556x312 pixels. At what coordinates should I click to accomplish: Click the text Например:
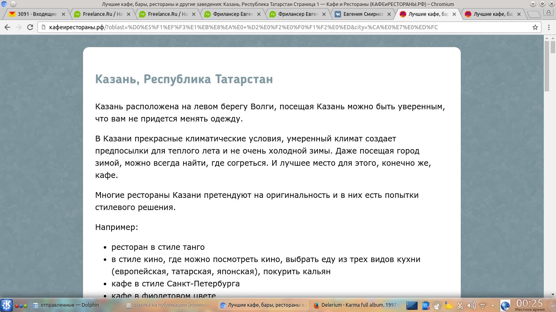coord(117,227)
